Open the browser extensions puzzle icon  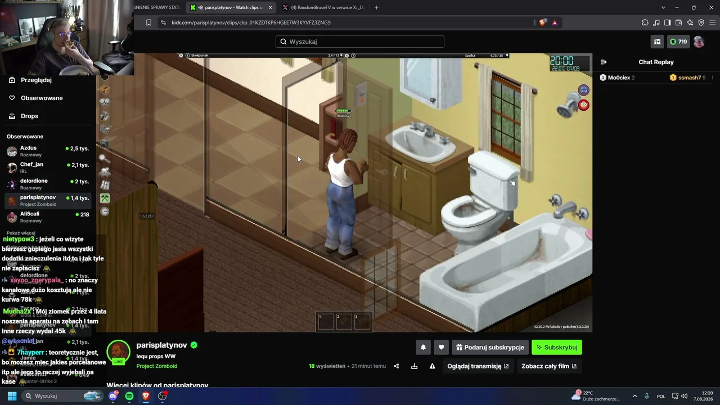pyautogui.click(x=645, y=22)
